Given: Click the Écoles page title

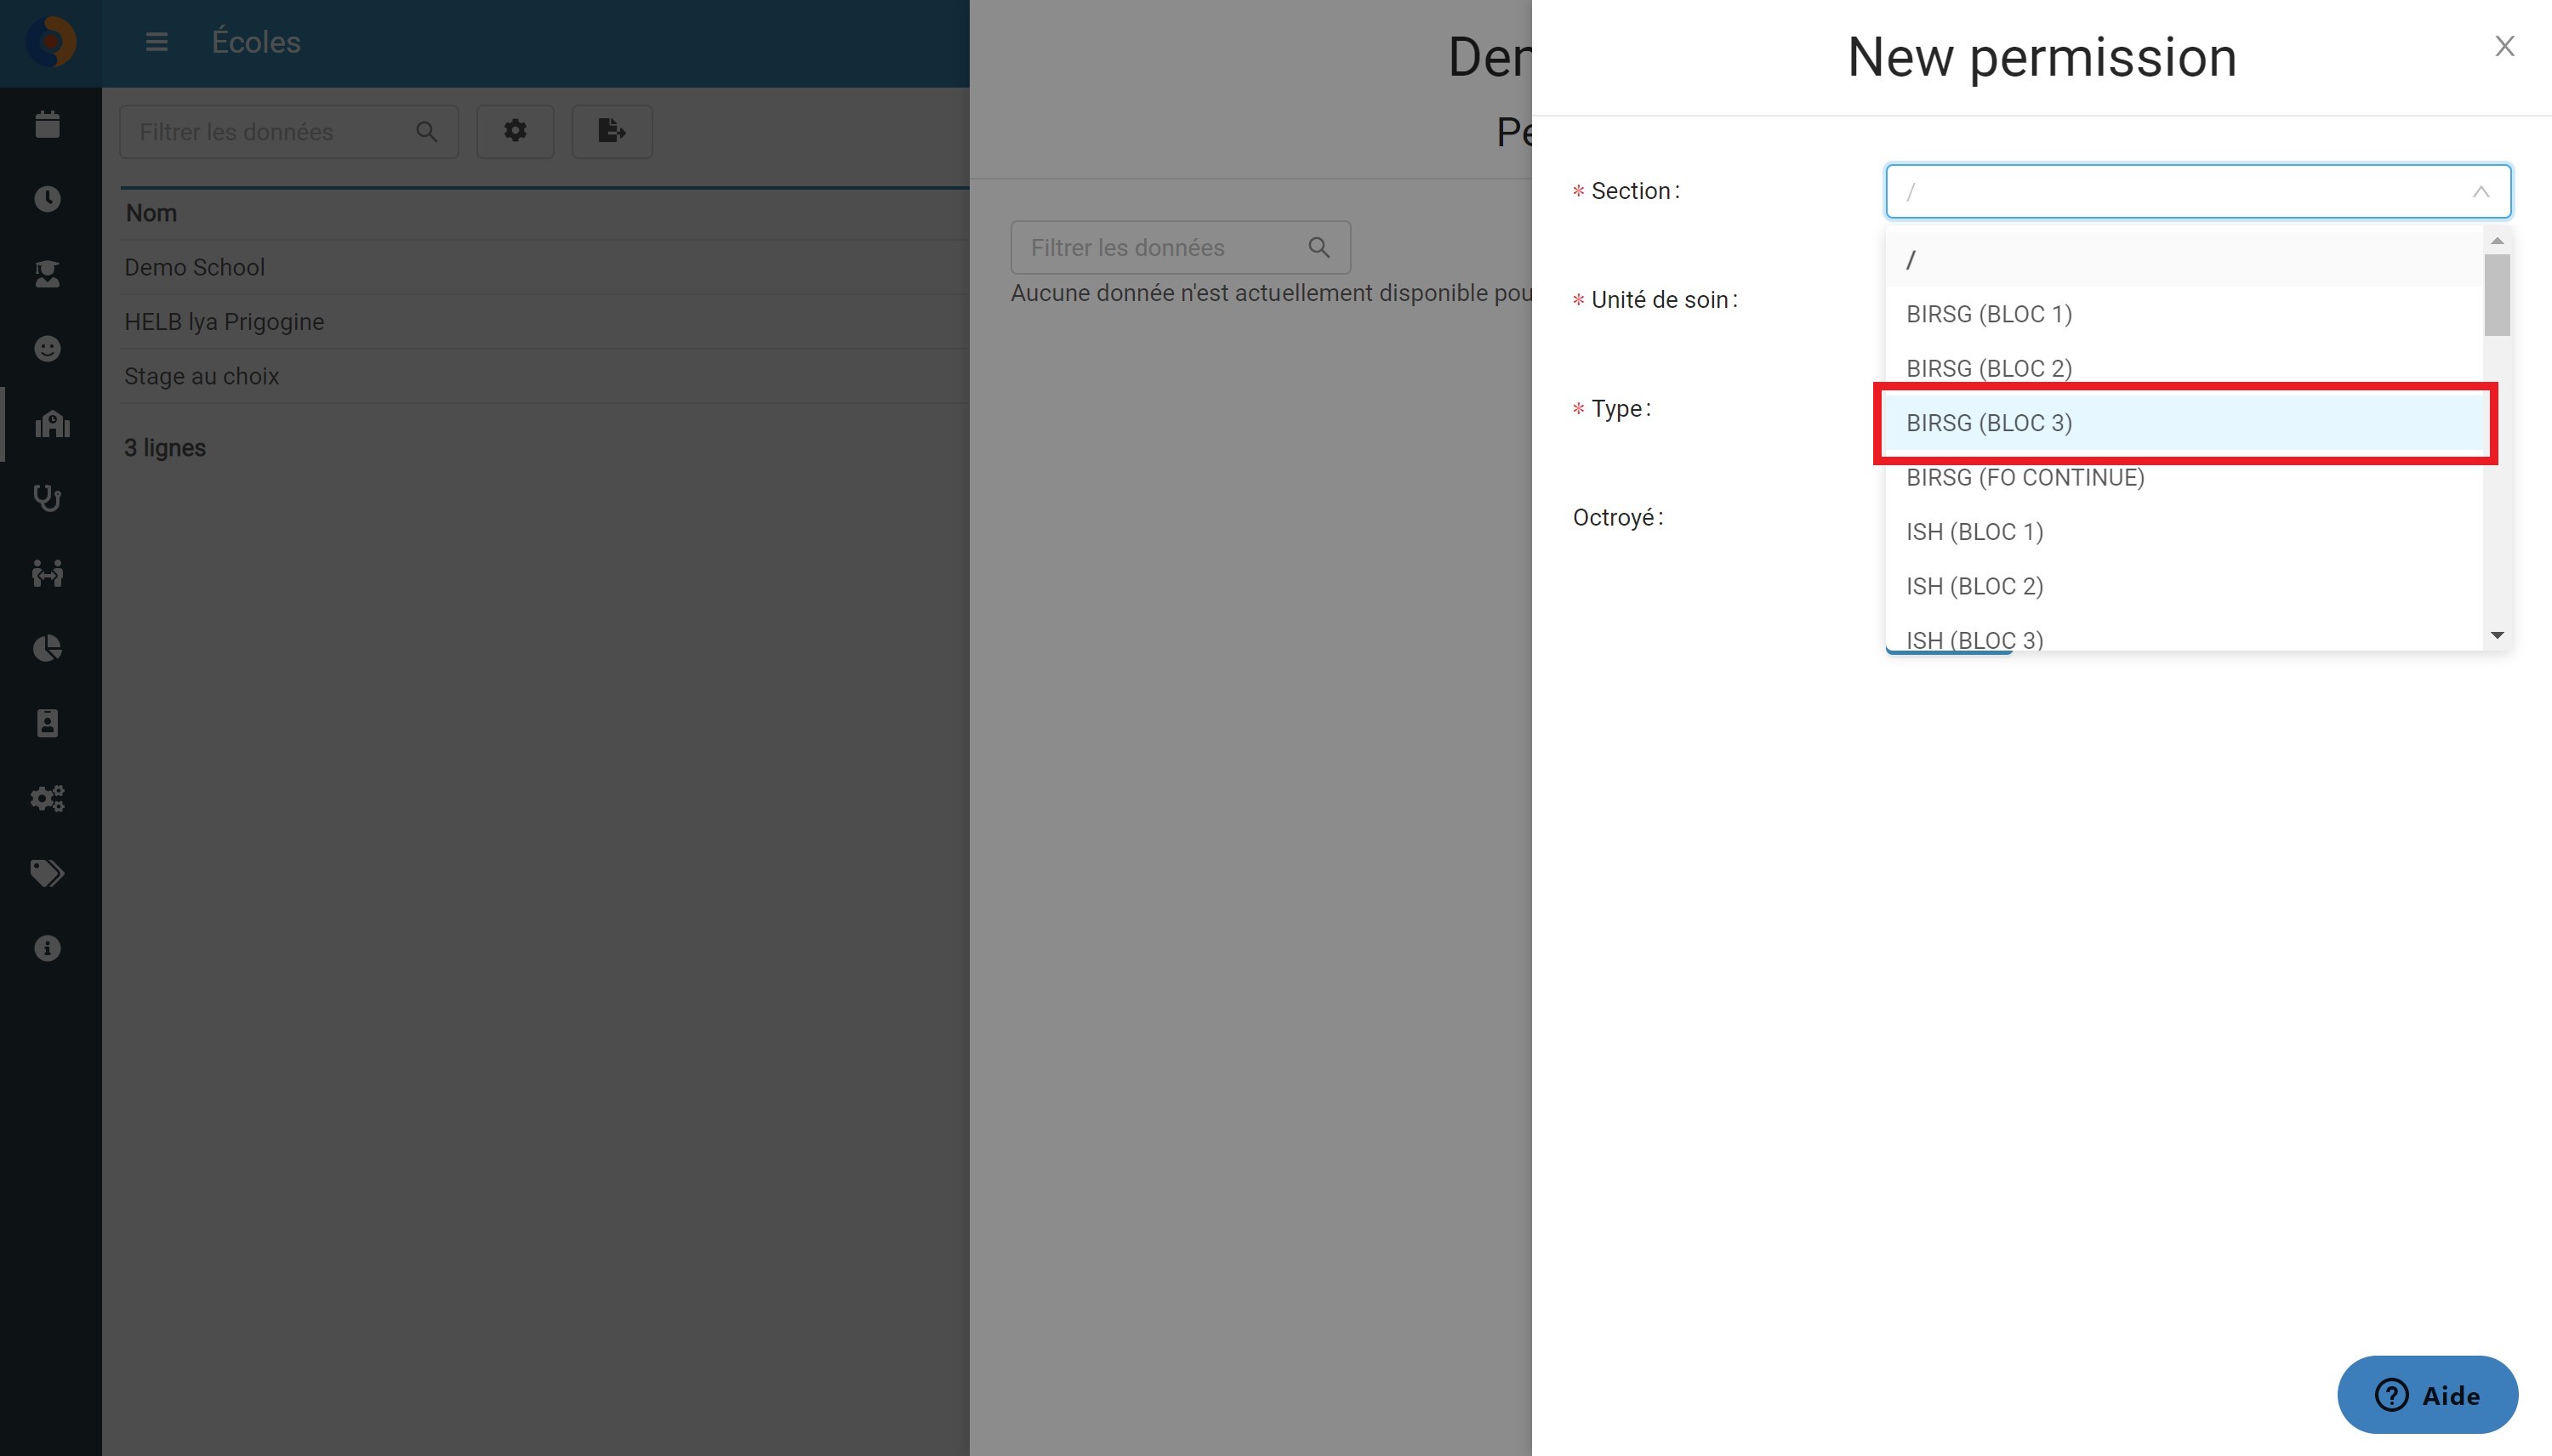Looking at the screenshot, I should pos(256,42).
